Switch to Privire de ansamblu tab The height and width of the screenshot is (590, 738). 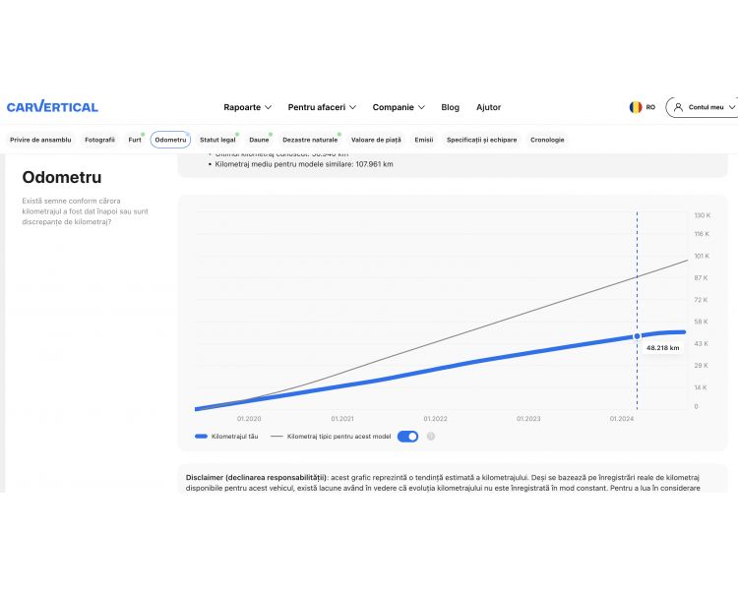pos(40,140)
